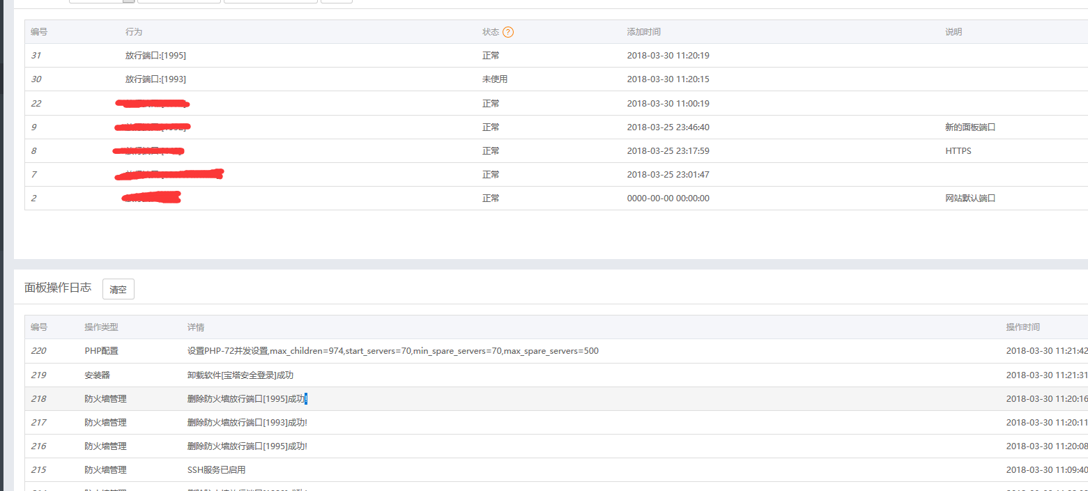
Task: Click firewall rule number 30
Action: click(x=36, y=79)
